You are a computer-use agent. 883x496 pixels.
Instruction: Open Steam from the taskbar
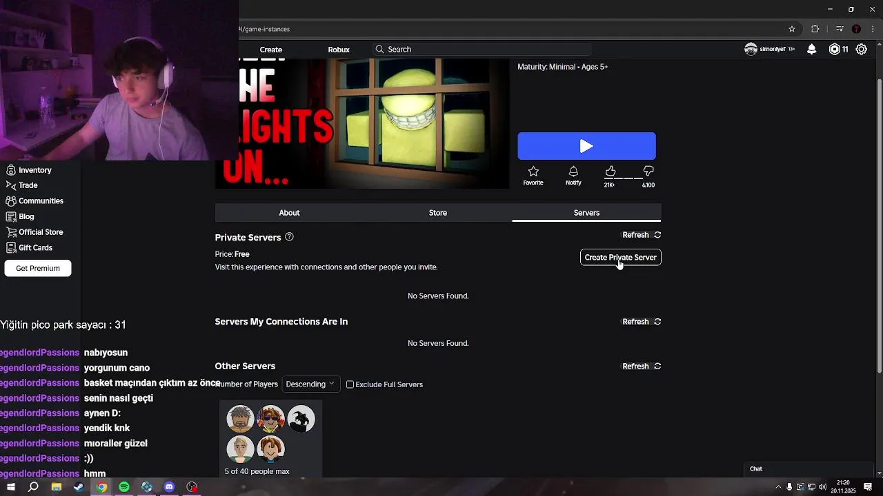[x=79, y=487]
